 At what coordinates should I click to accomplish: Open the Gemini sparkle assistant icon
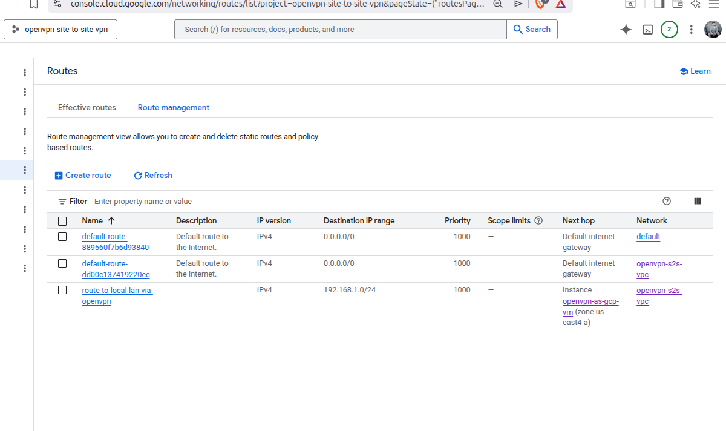pos(626,30)
